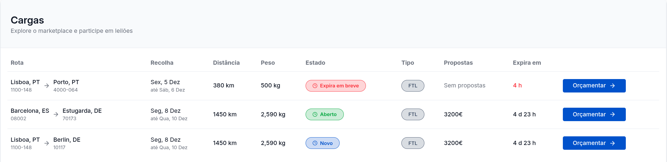Click the green Aberto status badge
This screenshot has height=162, width=667.
pyautogui.click(x=324, y=114)
